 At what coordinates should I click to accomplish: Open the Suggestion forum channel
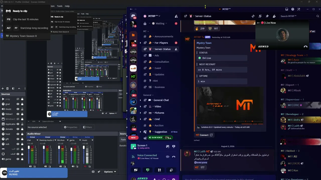[x=160, y=132]
